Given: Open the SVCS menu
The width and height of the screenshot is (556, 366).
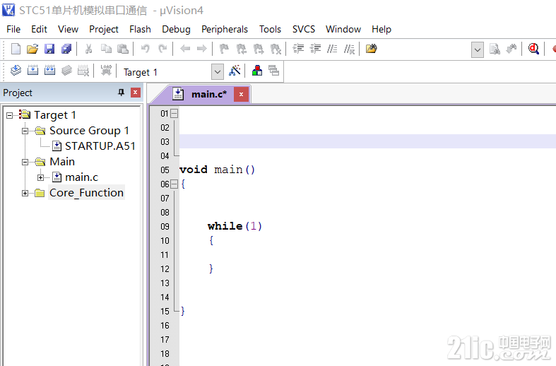Looking at the screenshot, I should [x=304, y=29].
